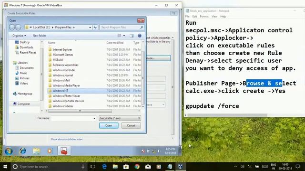The height and width of the screenshot is (171, 305).
Task: Refresh the Program Files location
Action: click(95, 28)
